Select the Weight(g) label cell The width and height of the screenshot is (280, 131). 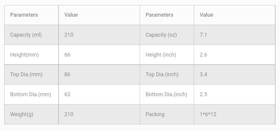(22, 114)
